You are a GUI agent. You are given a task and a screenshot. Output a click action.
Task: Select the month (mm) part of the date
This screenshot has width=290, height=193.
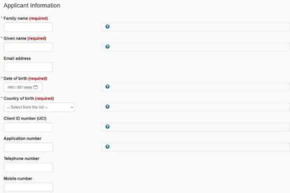(11, 87)
